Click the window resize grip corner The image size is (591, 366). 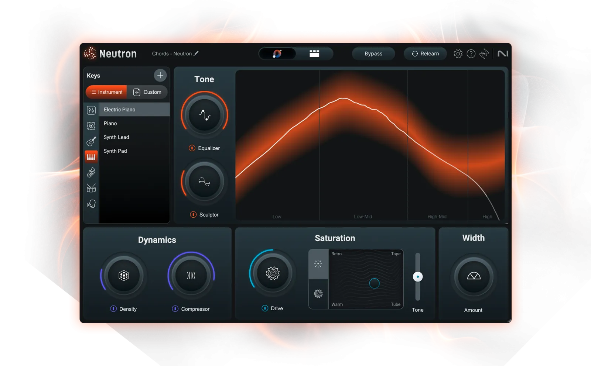tap(509, 320)
